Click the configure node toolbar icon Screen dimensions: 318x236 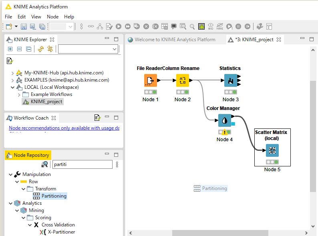(109, 26)
